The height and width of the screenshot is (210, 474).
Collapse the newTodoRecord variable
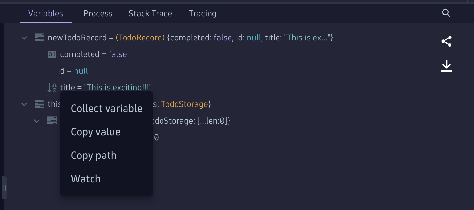pos(24,38)
